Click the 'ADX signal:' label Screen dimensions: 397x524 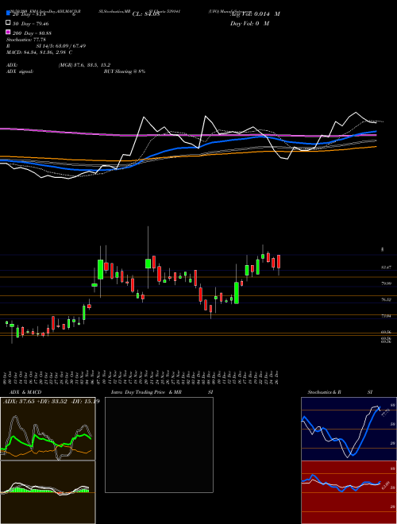coord(19,71)
